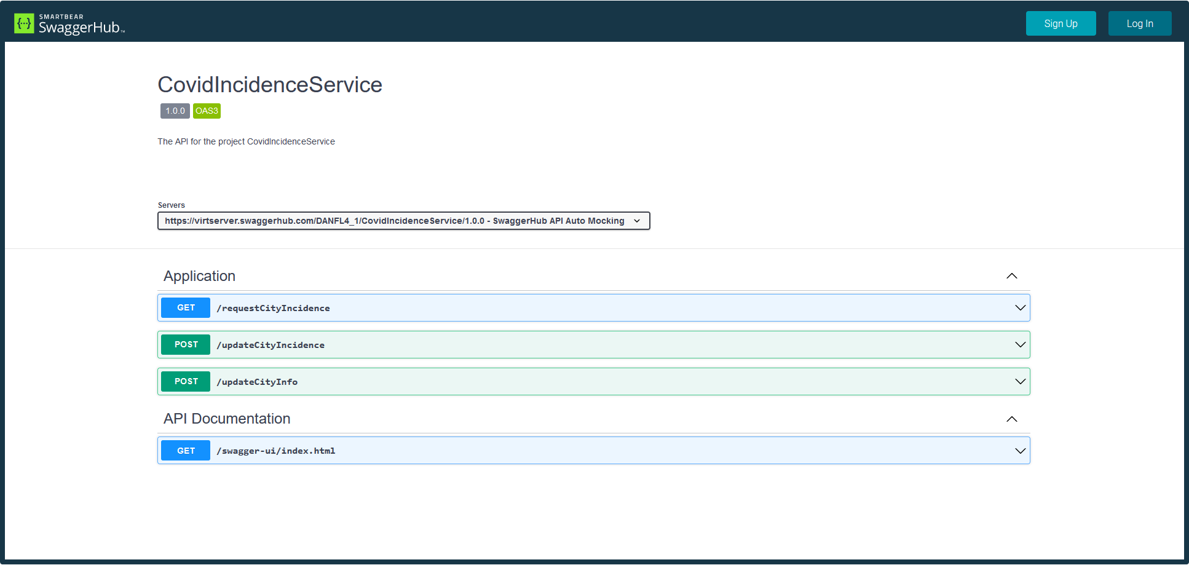Click the OAS3 badge
Image resolution: width=1189 pixels, height=565 pixels.
tap(207, 111)
